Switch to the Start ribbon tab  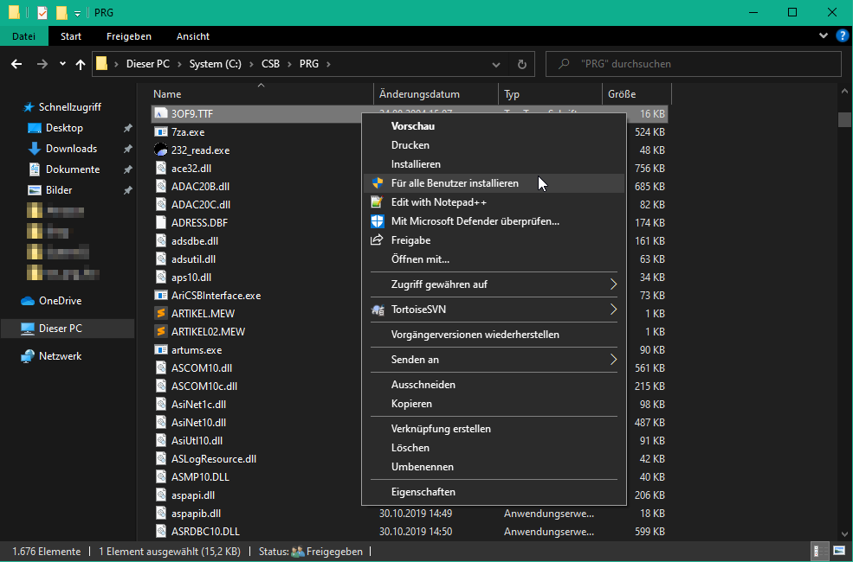71,36
